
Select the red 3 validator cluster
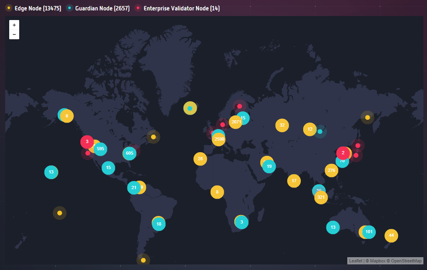[x=87, y=141]
